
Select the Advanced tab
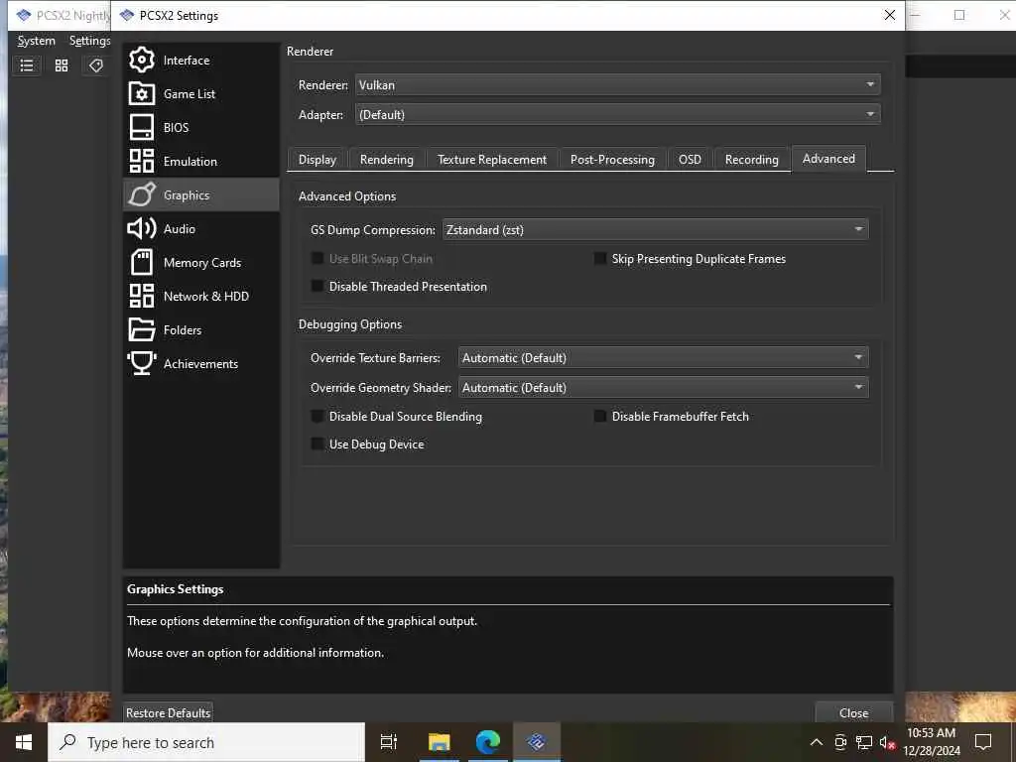[828, 159]
